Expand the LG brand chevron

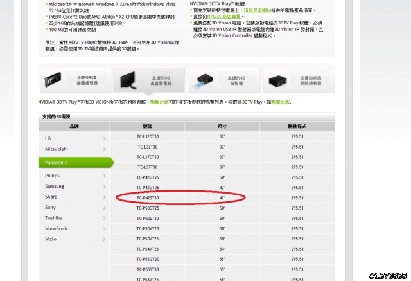click(104, 138)
